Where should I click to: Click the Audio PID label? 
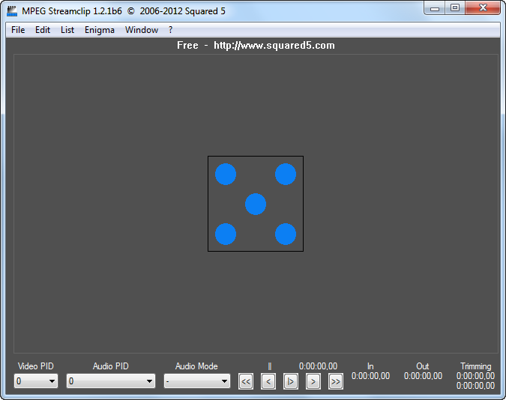click(x=111, y=366)
